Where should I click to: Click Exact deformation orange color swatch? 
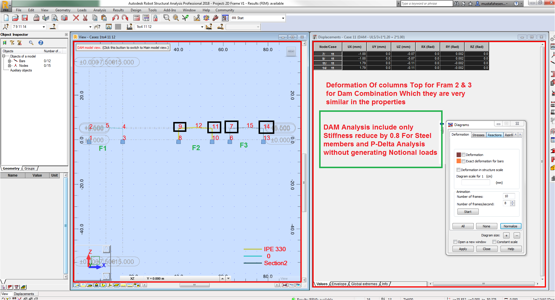[x=459, y=161]
